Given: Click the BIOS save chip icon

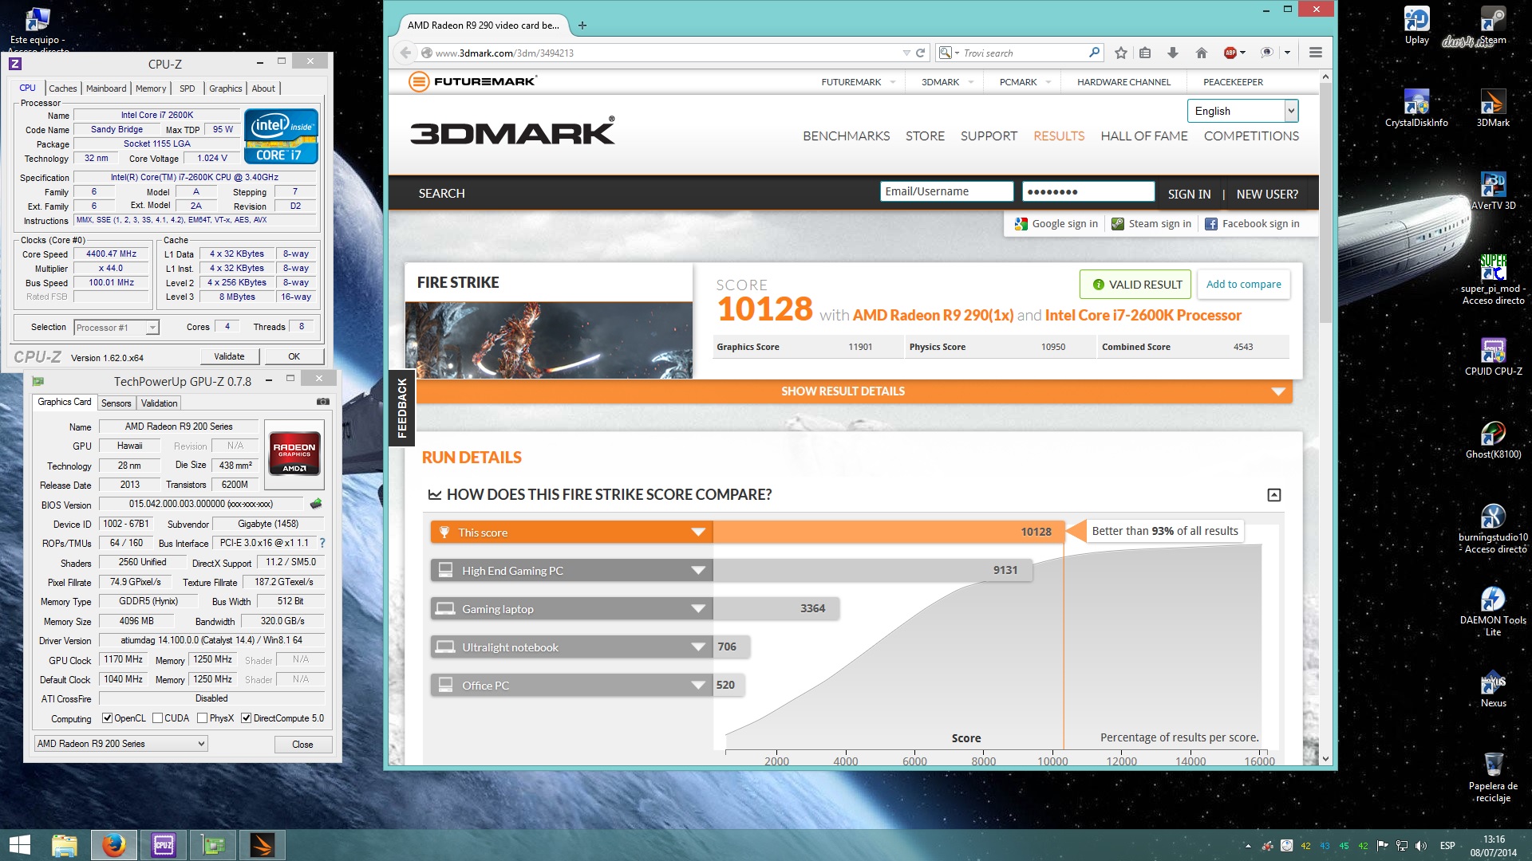Looking at the screenshot, I should (316, 504).
